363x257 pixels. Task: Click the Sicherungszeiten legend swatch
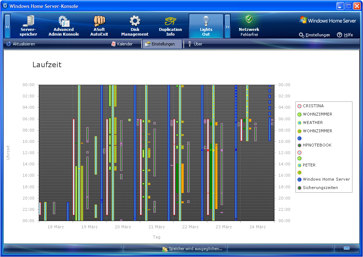pos(299,188)
